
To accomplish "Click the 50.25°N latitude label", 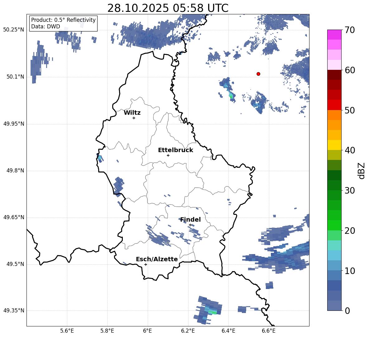I will click(x=14, y=30).
